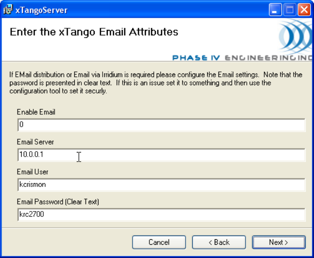
Task: Click the "Enable Email" label
Action: pos(36,112)
